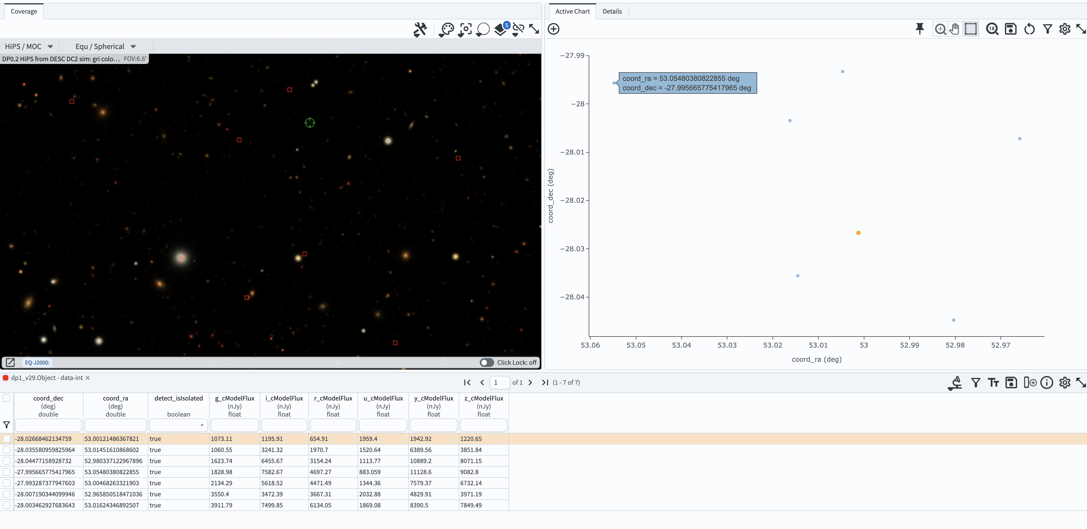Viewport: 1087px width, 529px height.
Task: Check the select-all rows checkbox in header
Action: 7,398
